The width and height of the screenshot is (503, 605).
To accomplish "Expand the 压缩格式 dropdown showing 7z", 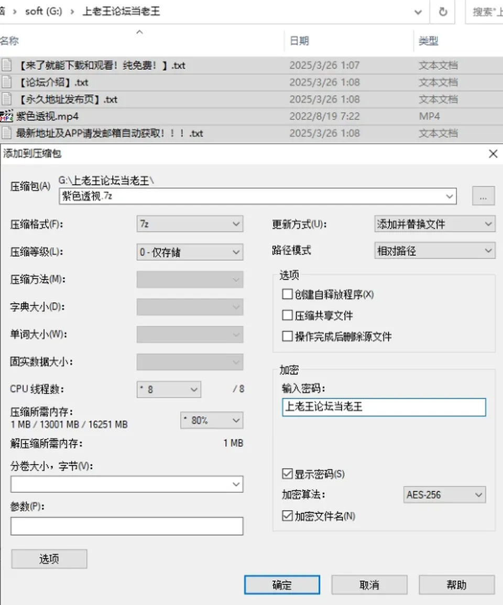I will coord(190,224).
